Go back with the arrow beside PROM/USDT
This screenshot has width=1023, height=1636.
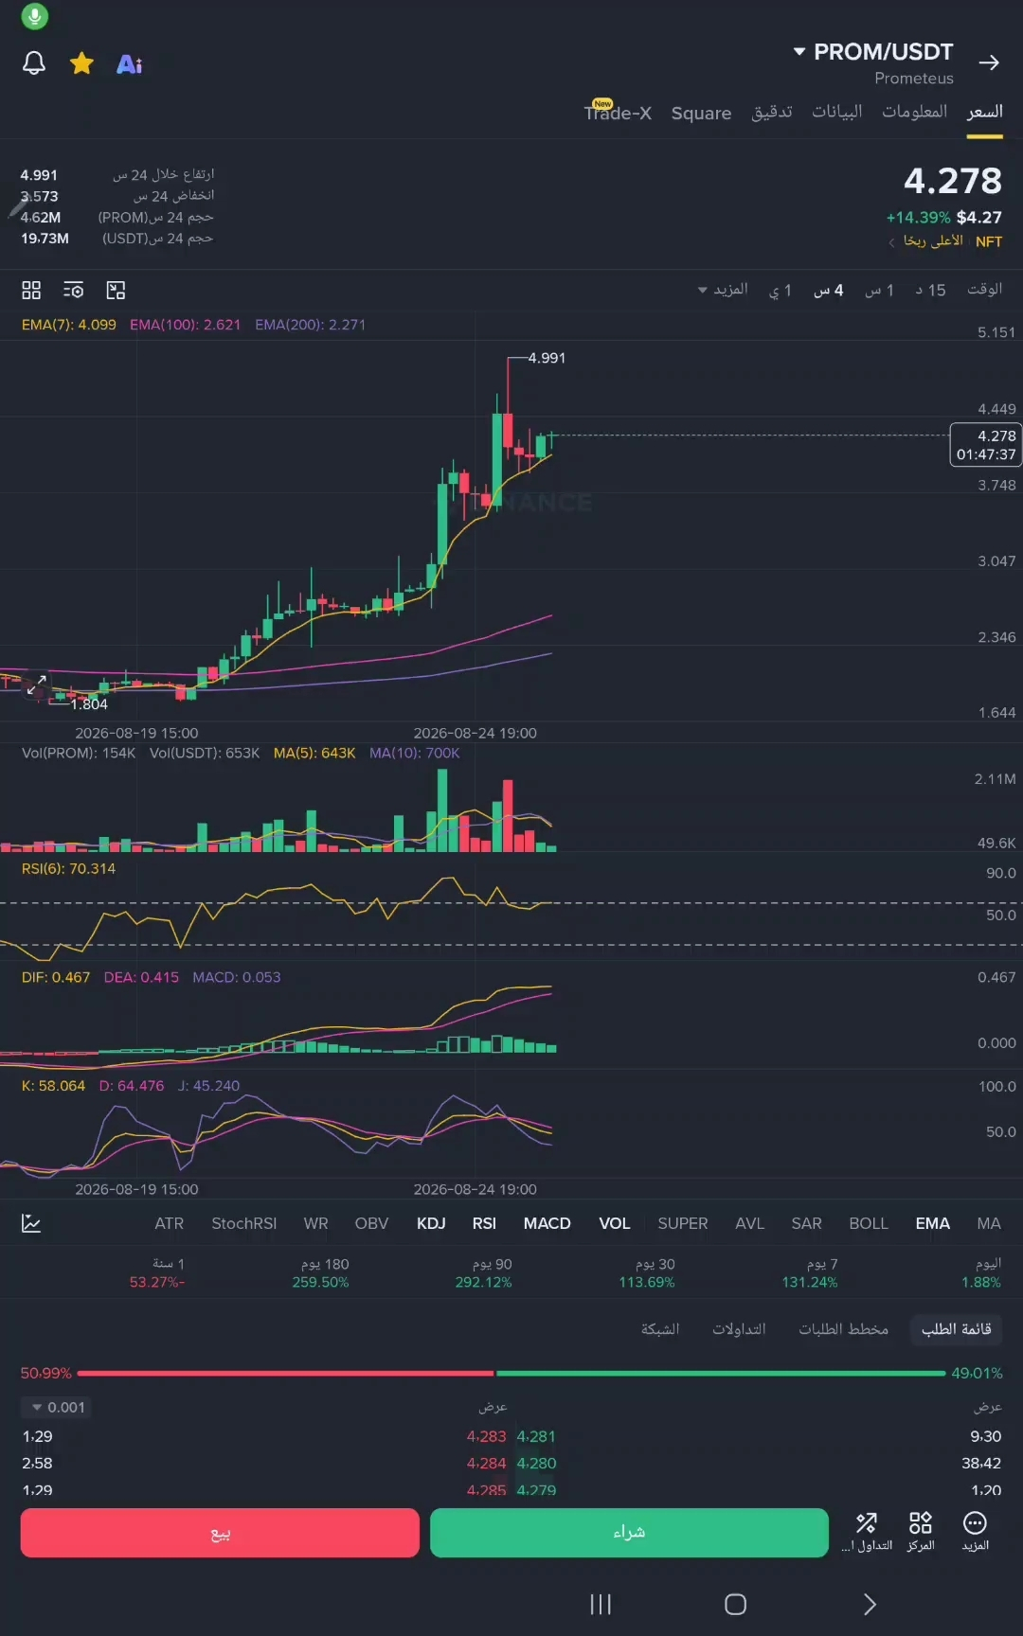tap(989, 62)
